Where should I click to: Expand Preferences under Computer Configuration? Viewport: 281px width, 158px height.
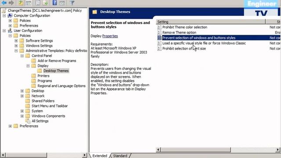[10, 25]
